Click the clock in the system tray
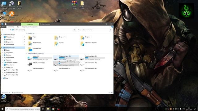Viewport: 198px width, 111px height. (x=189, y=109)
